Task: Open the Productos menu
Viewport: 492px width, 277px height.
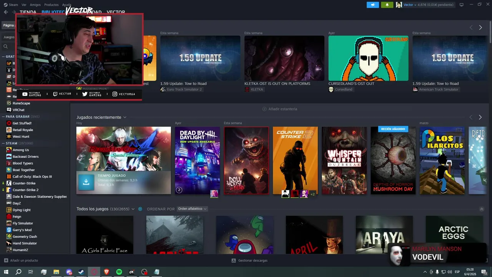Action: point(51,5)
